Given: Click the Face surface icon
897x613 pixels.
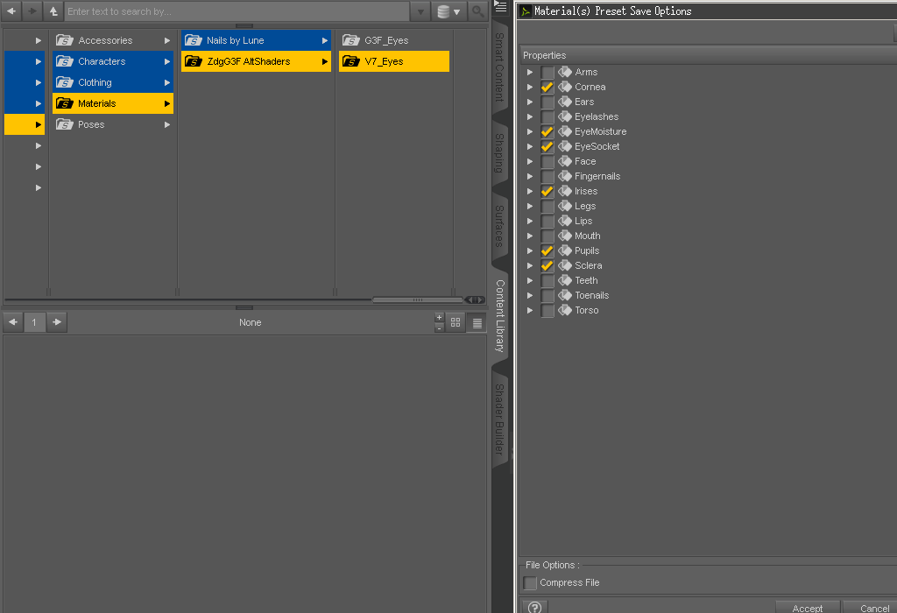Looking at the screenshot, I should (565, 161).
